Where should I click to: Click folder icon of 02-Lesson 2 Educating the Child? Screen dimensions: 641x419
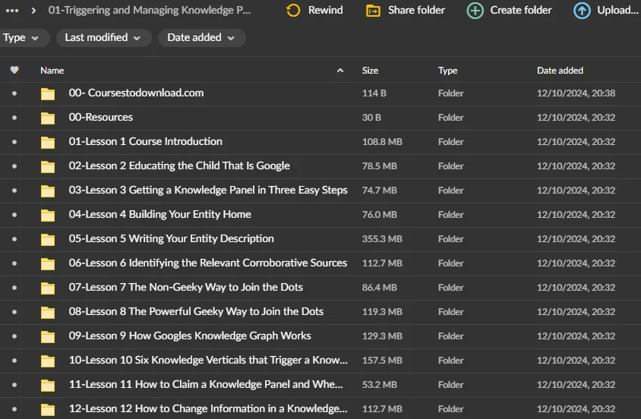coord(48,167)
